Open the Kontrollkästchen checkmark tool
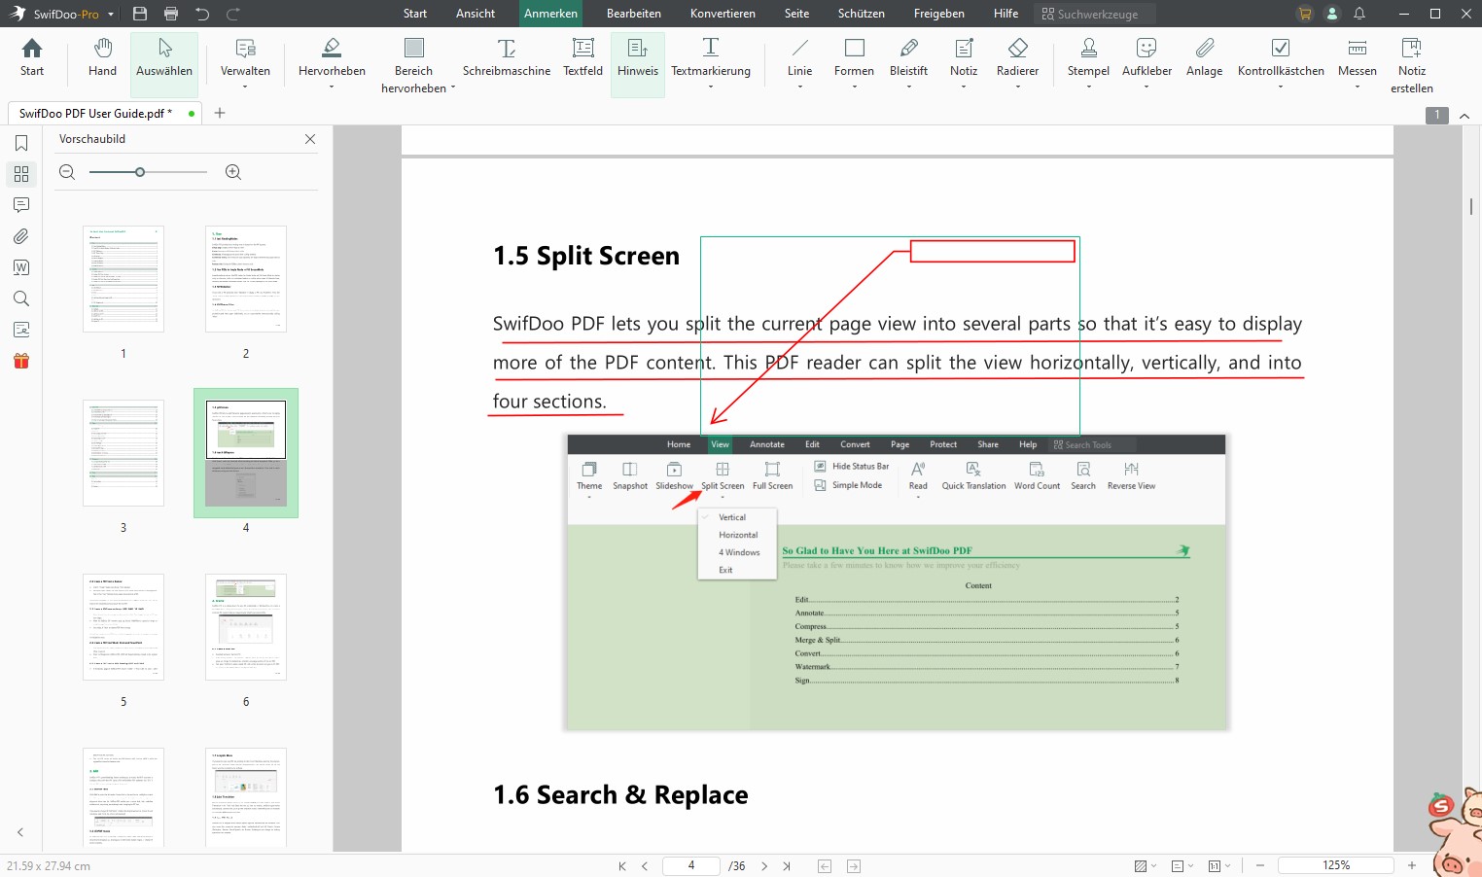The image size is (1482, 877). pyautogui.click(x=1281, y=58)
